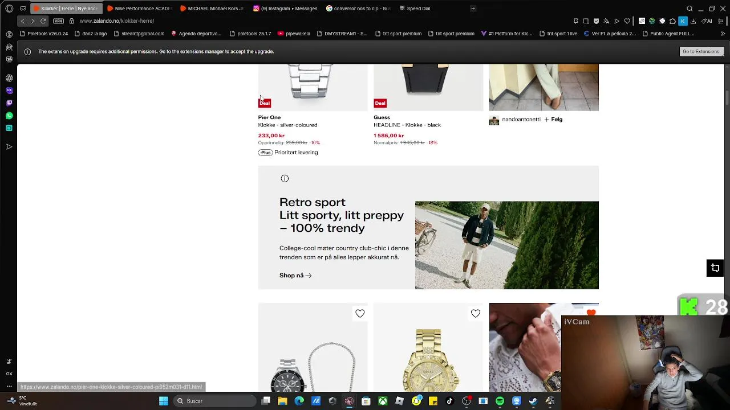730x410 pixels.
Task: Follow nandoantonetti with the Følg button
Action: tap(553, 120)
